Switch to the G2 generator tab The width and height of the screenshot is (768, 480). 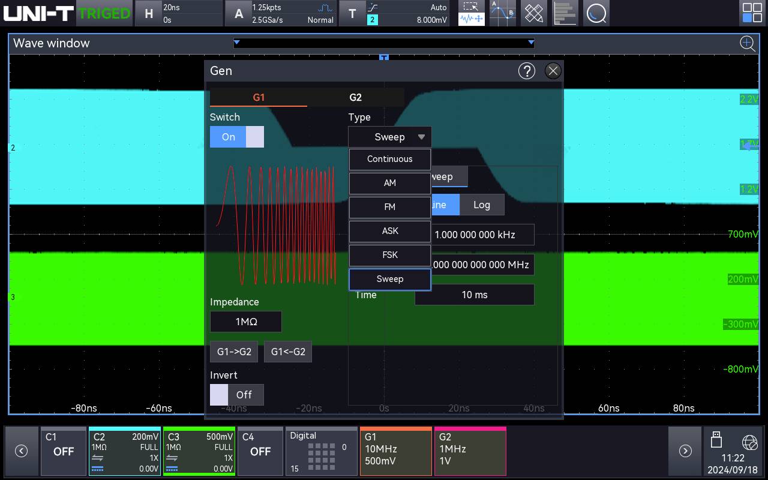(x=355, y=97)
